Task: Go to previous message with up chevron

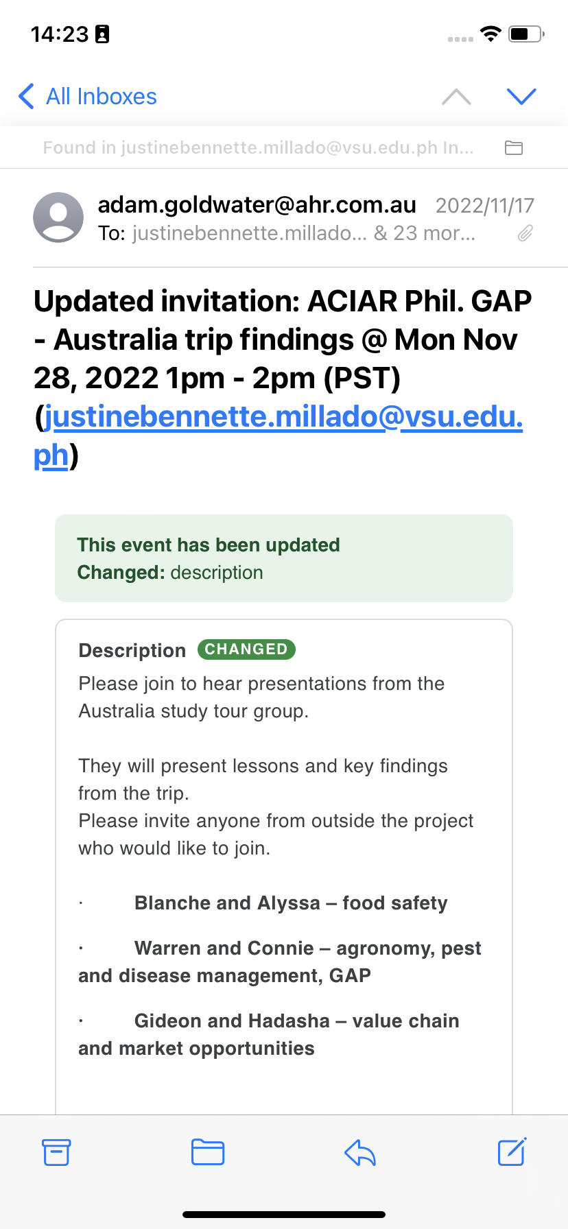Action: [456, 97]
